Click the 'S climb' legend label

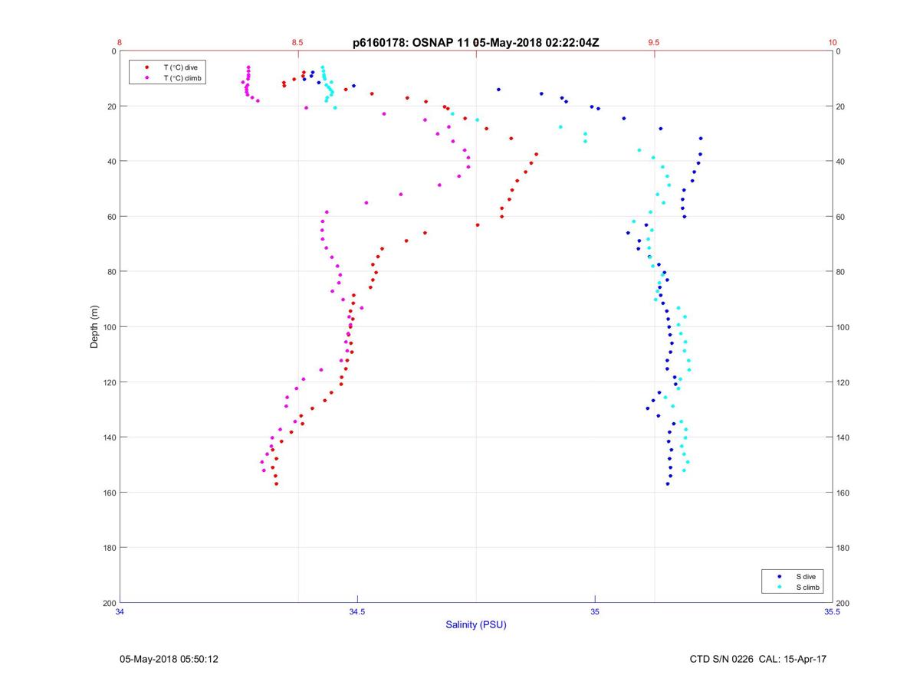coord(808,587)
